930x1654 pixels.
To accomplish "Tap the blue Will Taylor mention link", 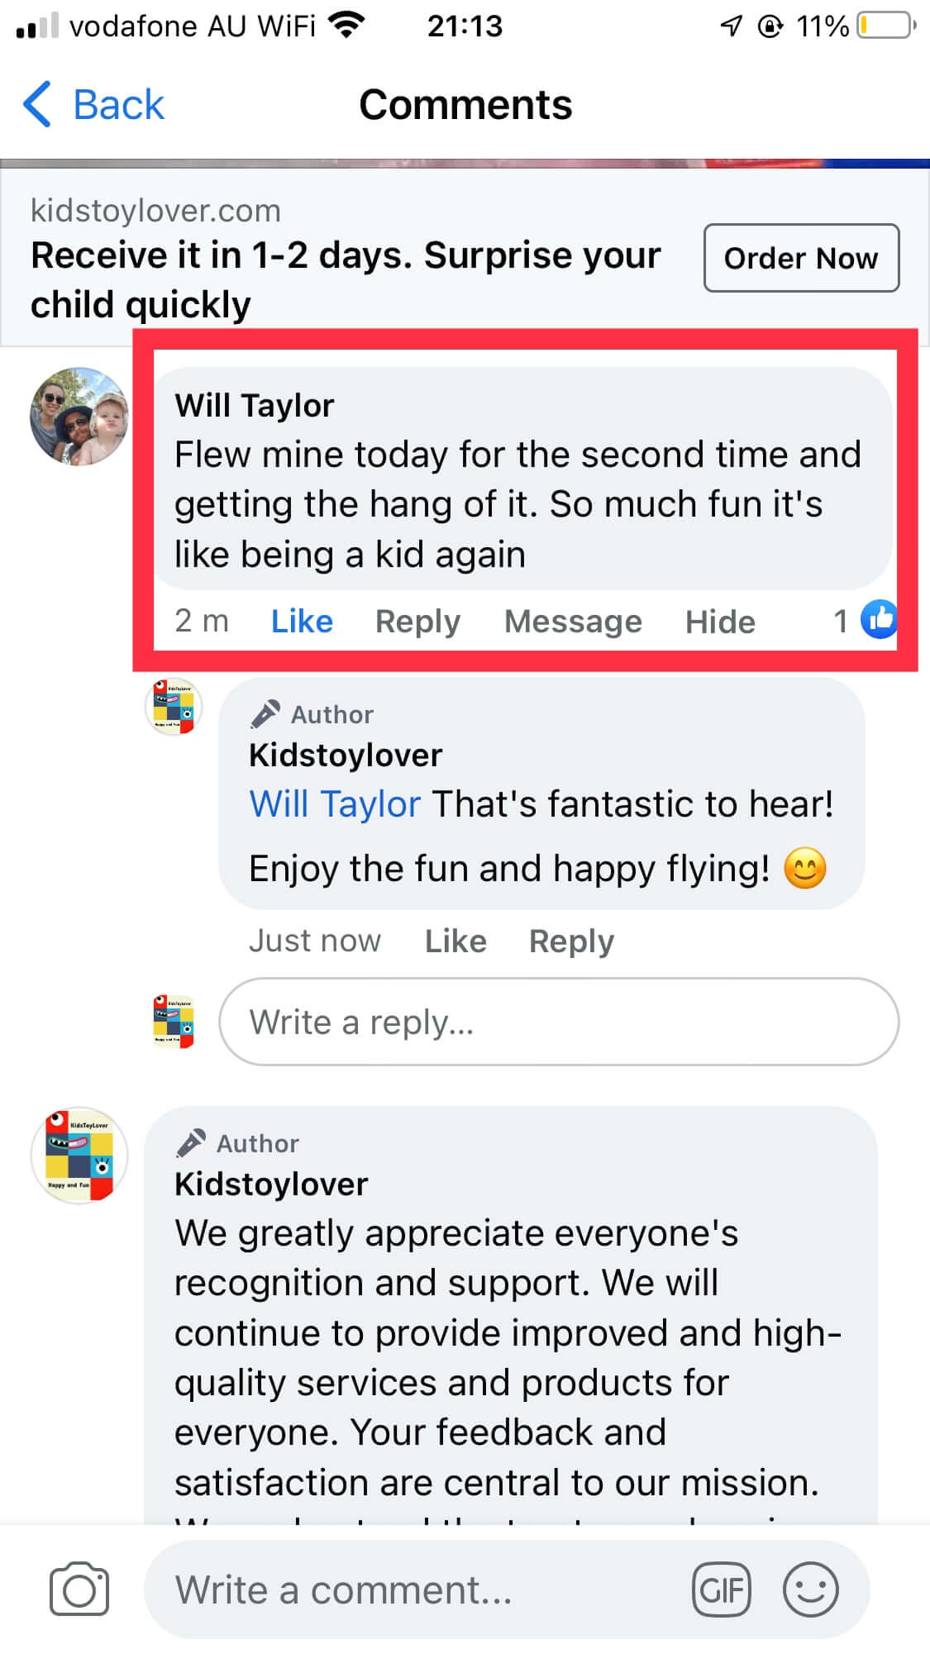I will click(335, 804).
